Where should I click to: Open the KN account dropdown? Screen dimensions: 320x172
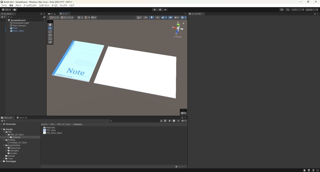click(x=6, y=10)
